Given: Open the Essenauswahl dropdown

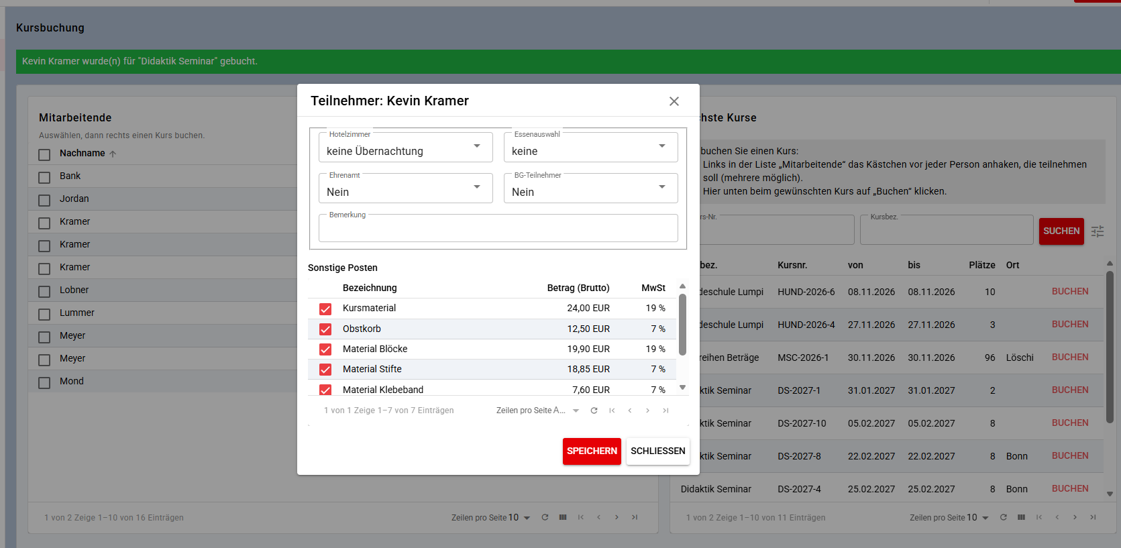Looking at the screenshot, I should [590, 147].
